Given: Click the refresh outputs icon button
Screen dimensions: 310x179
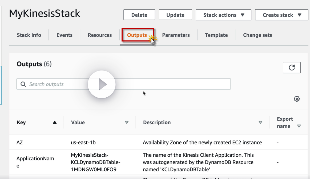Looking at the screenshot, I should (292, 68).
